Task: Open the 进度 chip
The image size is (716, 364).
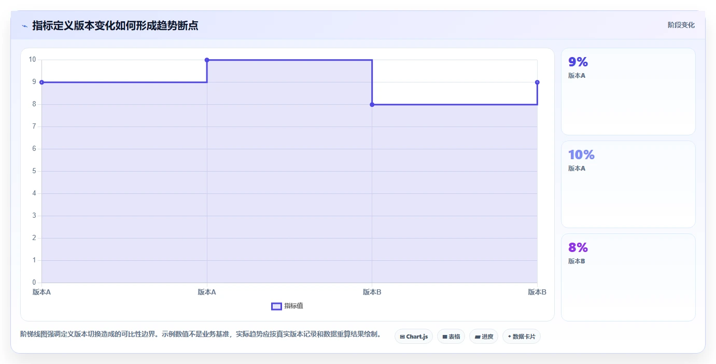Action: coord(484,337)
